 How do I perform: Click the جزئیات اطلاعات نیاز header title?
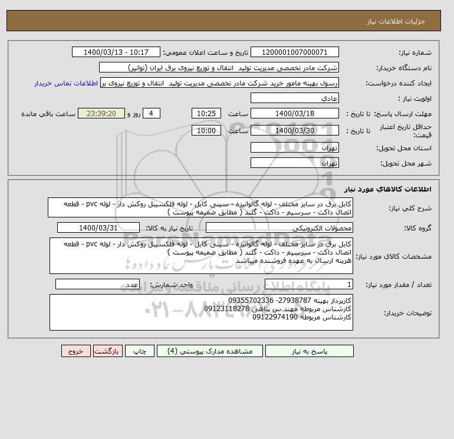tap(396, 21)
